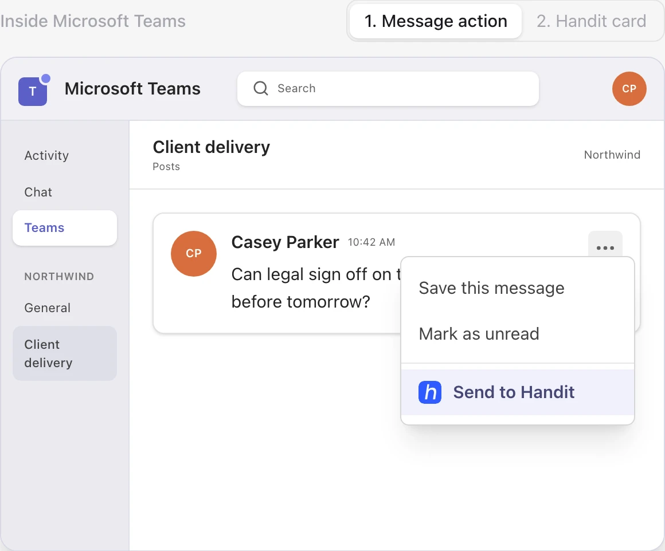Image resolution: width=665 pixels, height=551 pixels.
Task: Select Teams in the sidebar
Action: [65, 227]
